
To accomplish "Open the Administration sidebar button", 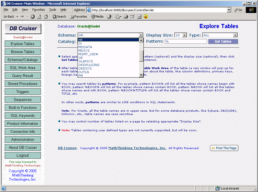I will tap(23, 139).
